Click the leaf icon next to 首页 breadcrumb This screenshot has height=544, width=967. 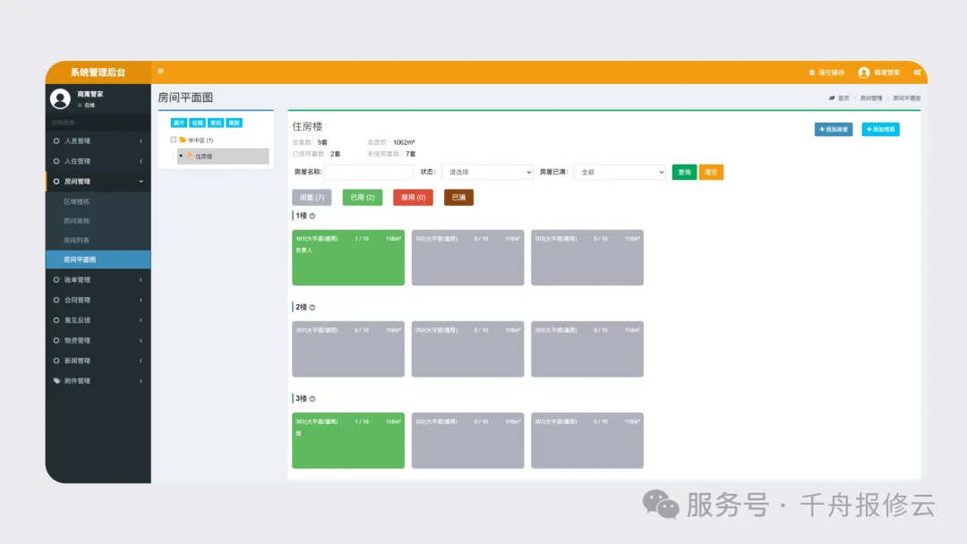pos(832,98)
